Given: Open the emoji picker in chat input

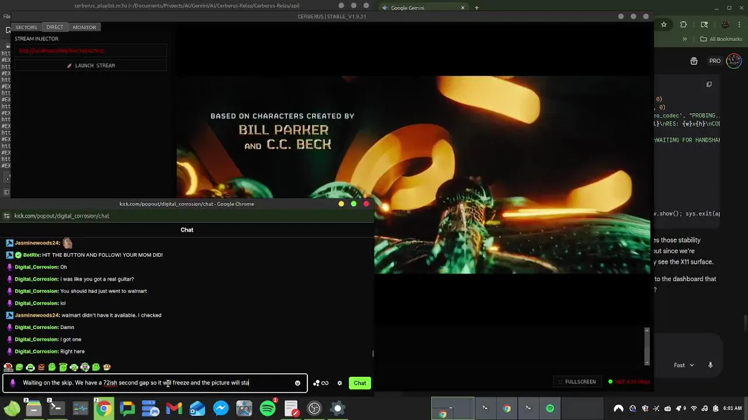Looking at the screenshot, I should click(297, 383).
